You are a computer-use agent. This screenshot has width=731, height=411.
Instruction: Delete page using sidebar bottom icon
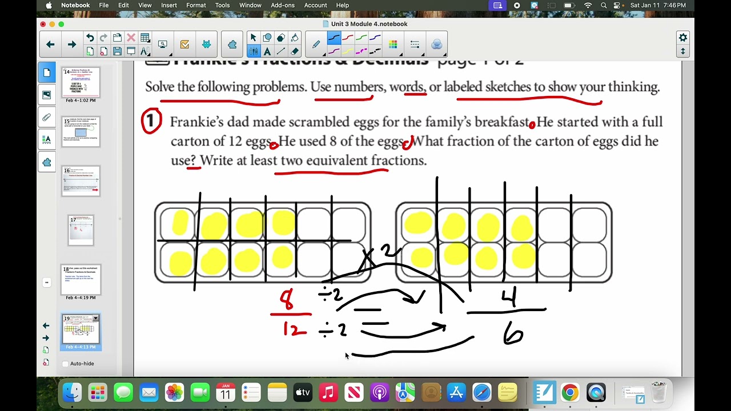(x=46, y=362)
